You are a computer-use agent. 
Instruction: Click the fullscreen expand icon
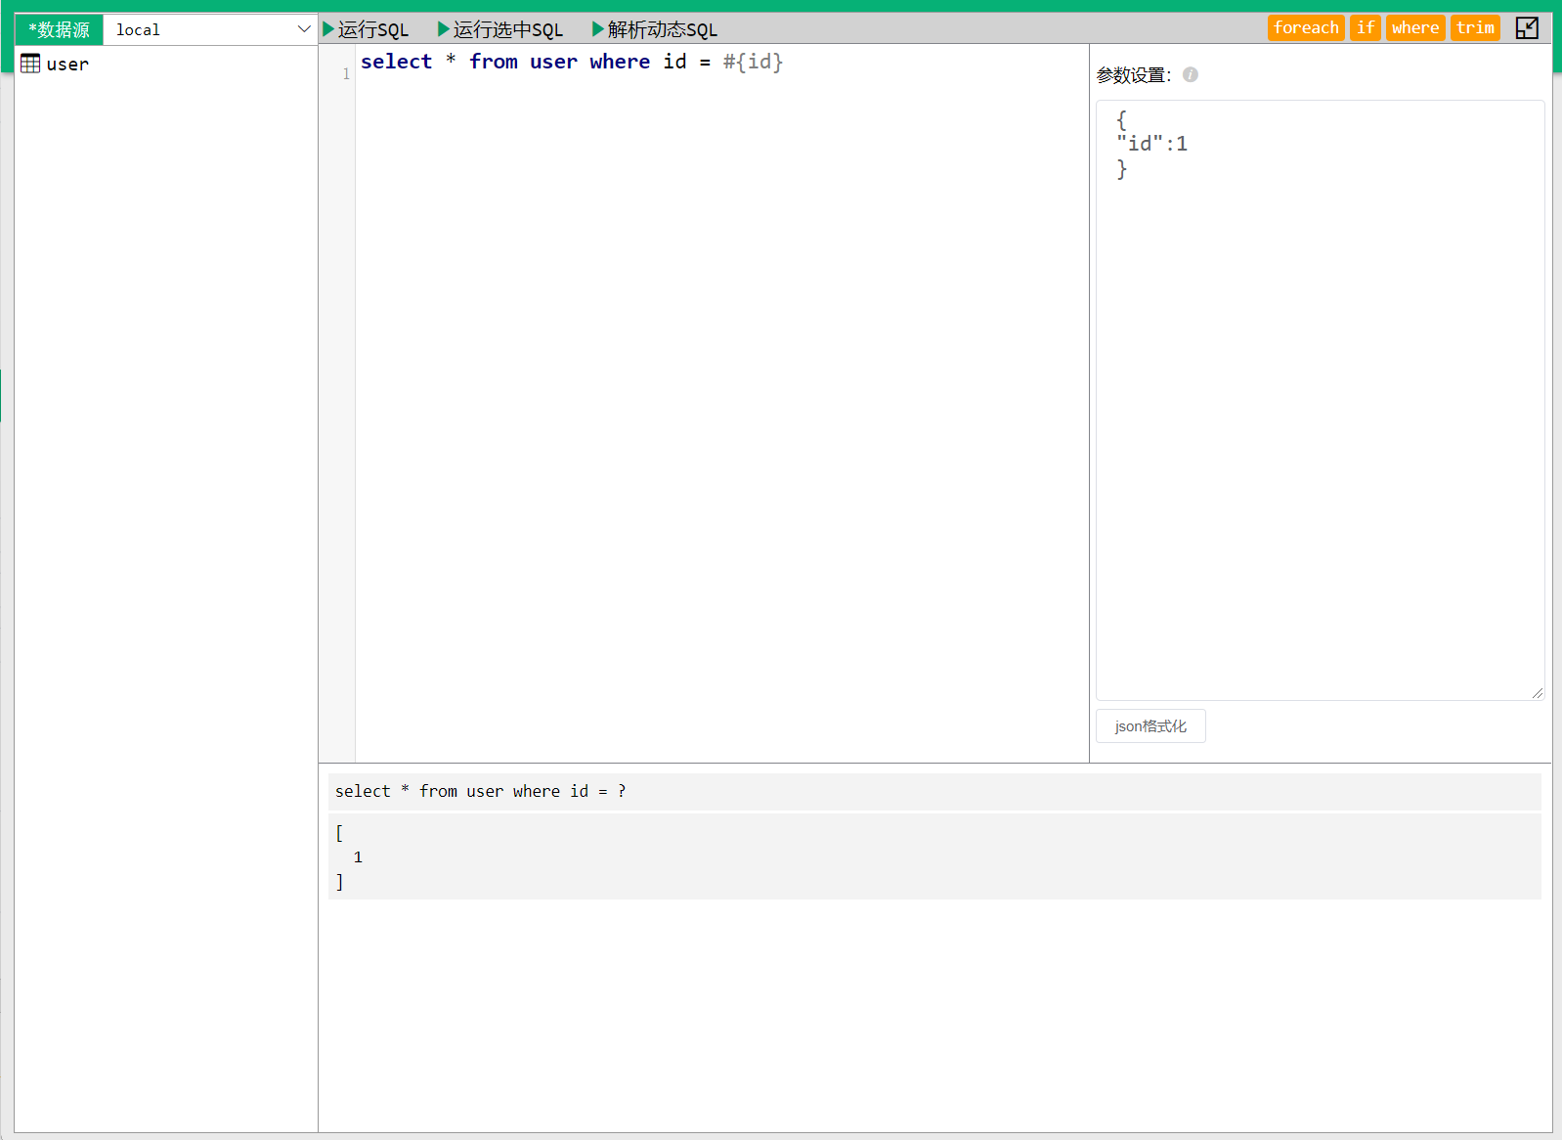(x=1526, y=28)
